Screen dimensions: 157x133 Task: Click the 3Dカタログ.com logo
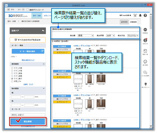(x=18, y=16)
